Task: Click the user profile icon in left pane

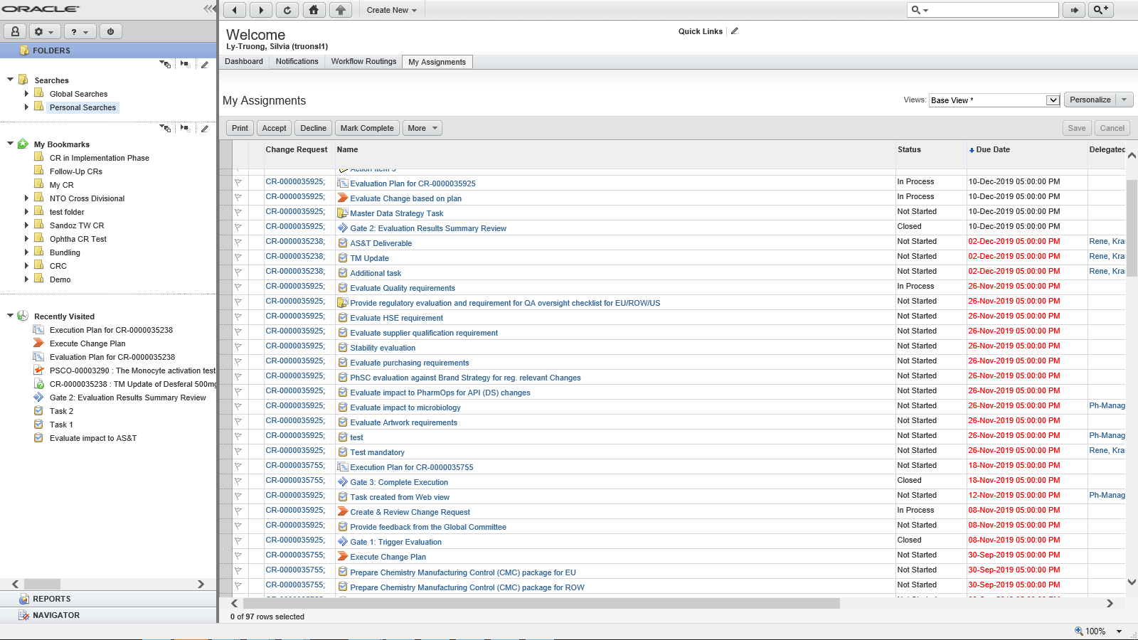Action: point(15,32)
